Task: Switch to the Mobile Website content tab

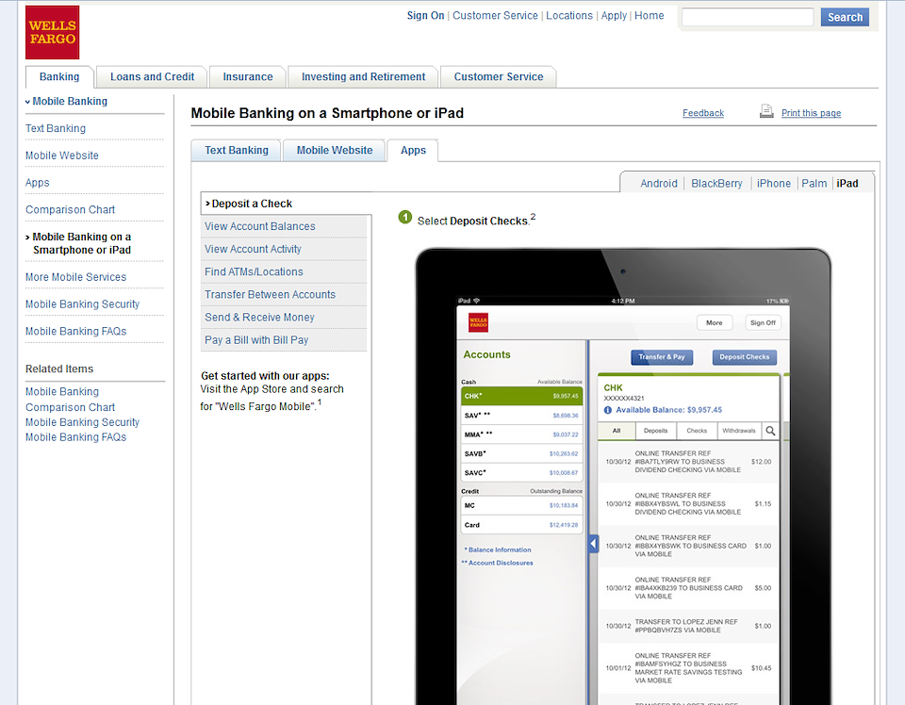Action: [334, 151]
